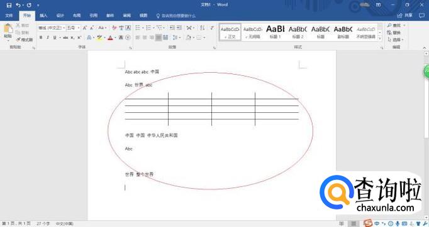Image resolution: width=429 pixels, height=227 pixels.
Task: Click the Clear All Formatting icon
Action: point(114,28)
